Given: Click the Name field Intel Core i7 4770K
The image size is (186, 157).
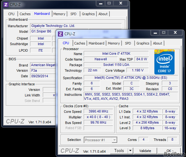Looking at the screenshot, I should point(116,53).
